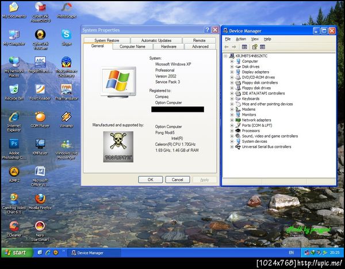Open the Action menu in Device Manager
Screen dimensions: 345x269
pos(241,39)
